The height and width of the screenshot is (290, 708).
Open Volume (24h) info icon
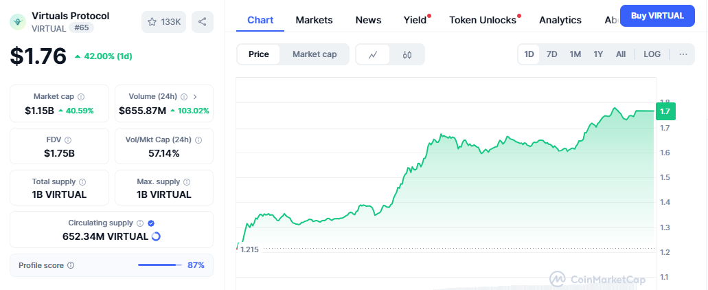[x=184, y=97]
